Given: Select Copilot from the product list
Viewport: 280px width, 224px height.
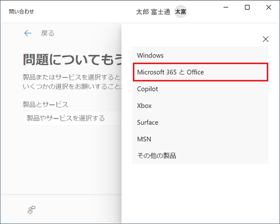Looking at the screenshot, I should click(x=201, y=89).
